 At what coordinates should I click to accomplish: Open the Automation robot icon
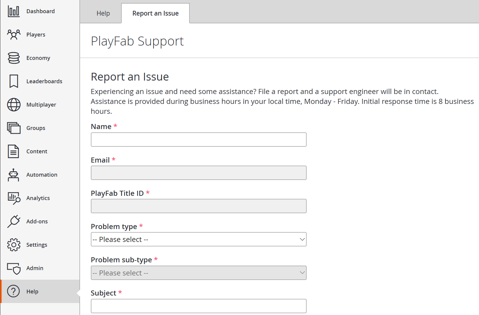(x=13, y=175)
